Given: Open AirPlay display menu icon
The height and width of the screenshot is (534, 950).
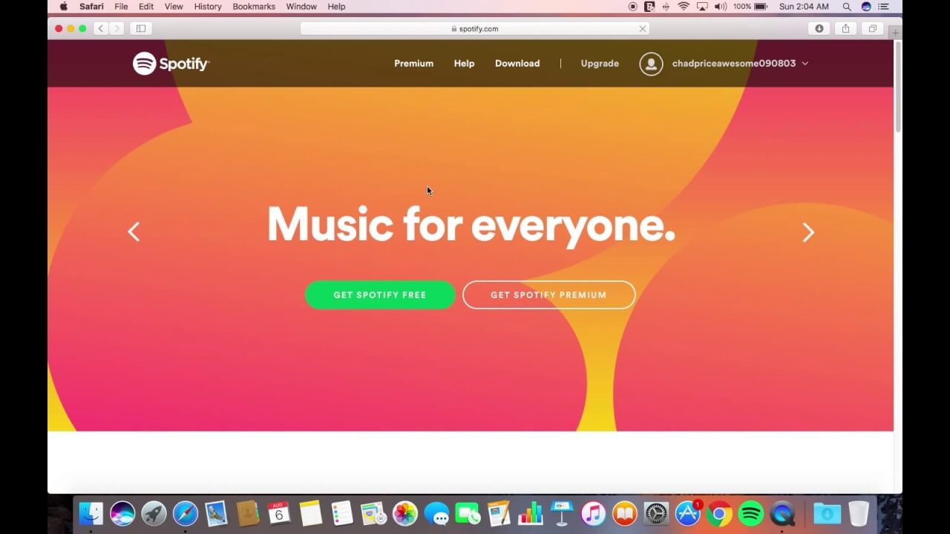Looking at the screenshot, I should (x=702, y=7).
